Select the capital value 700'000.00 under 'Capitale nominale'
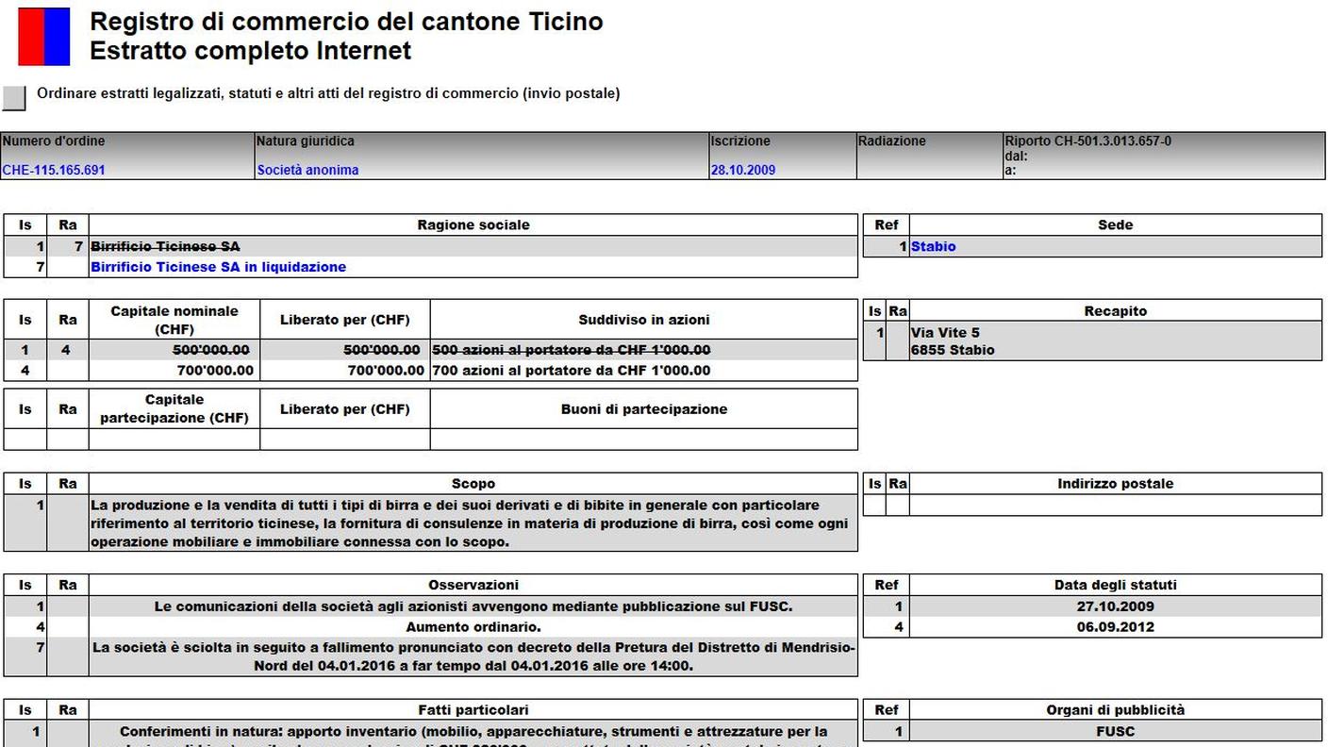The width and height of the screenshot is (1328, 747). [x=215, y=371]
